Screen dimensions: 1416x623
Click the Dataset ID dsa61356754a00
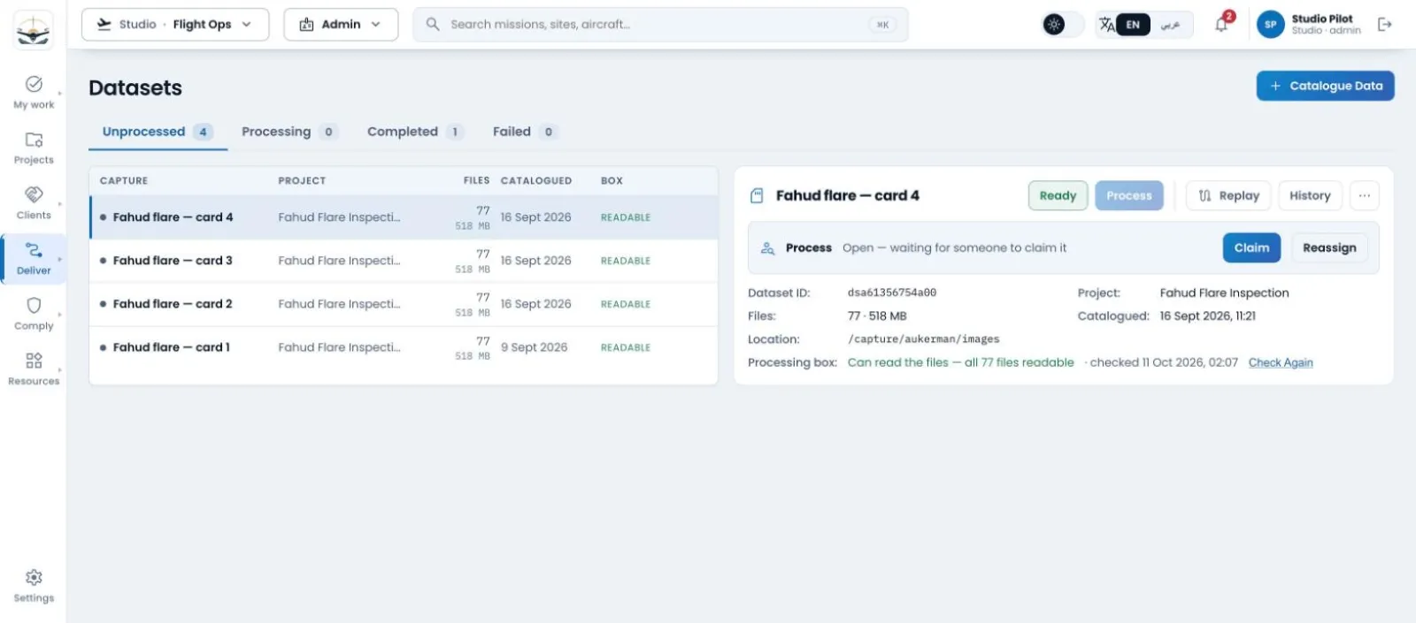[892, 293]
